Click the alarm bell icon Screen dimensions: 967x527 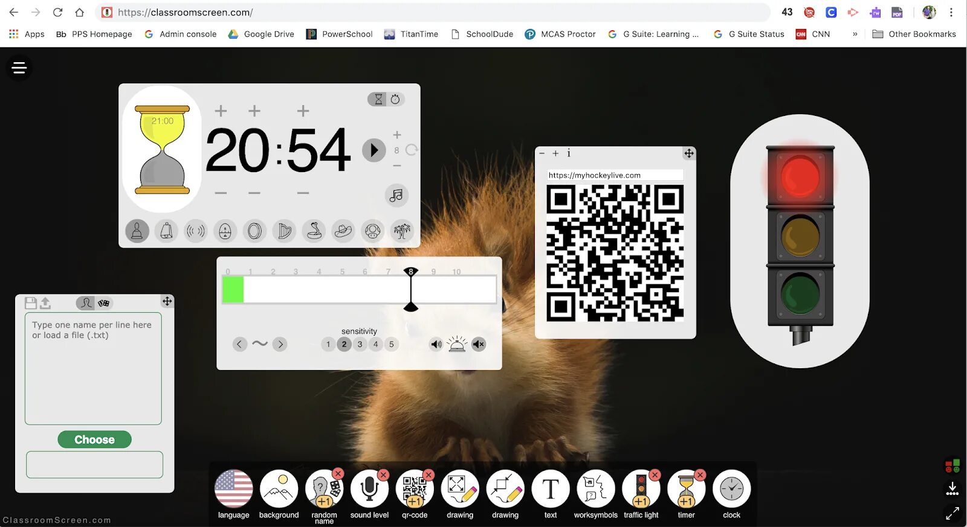[457, 344]
